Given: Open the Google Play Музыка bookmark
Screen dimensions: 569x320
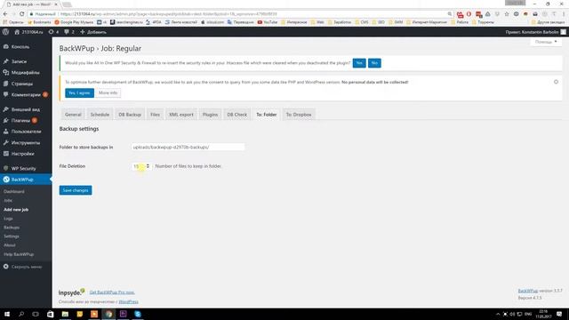Looking at the screenshot, I should pyautogui.click(x=74, y=22).
